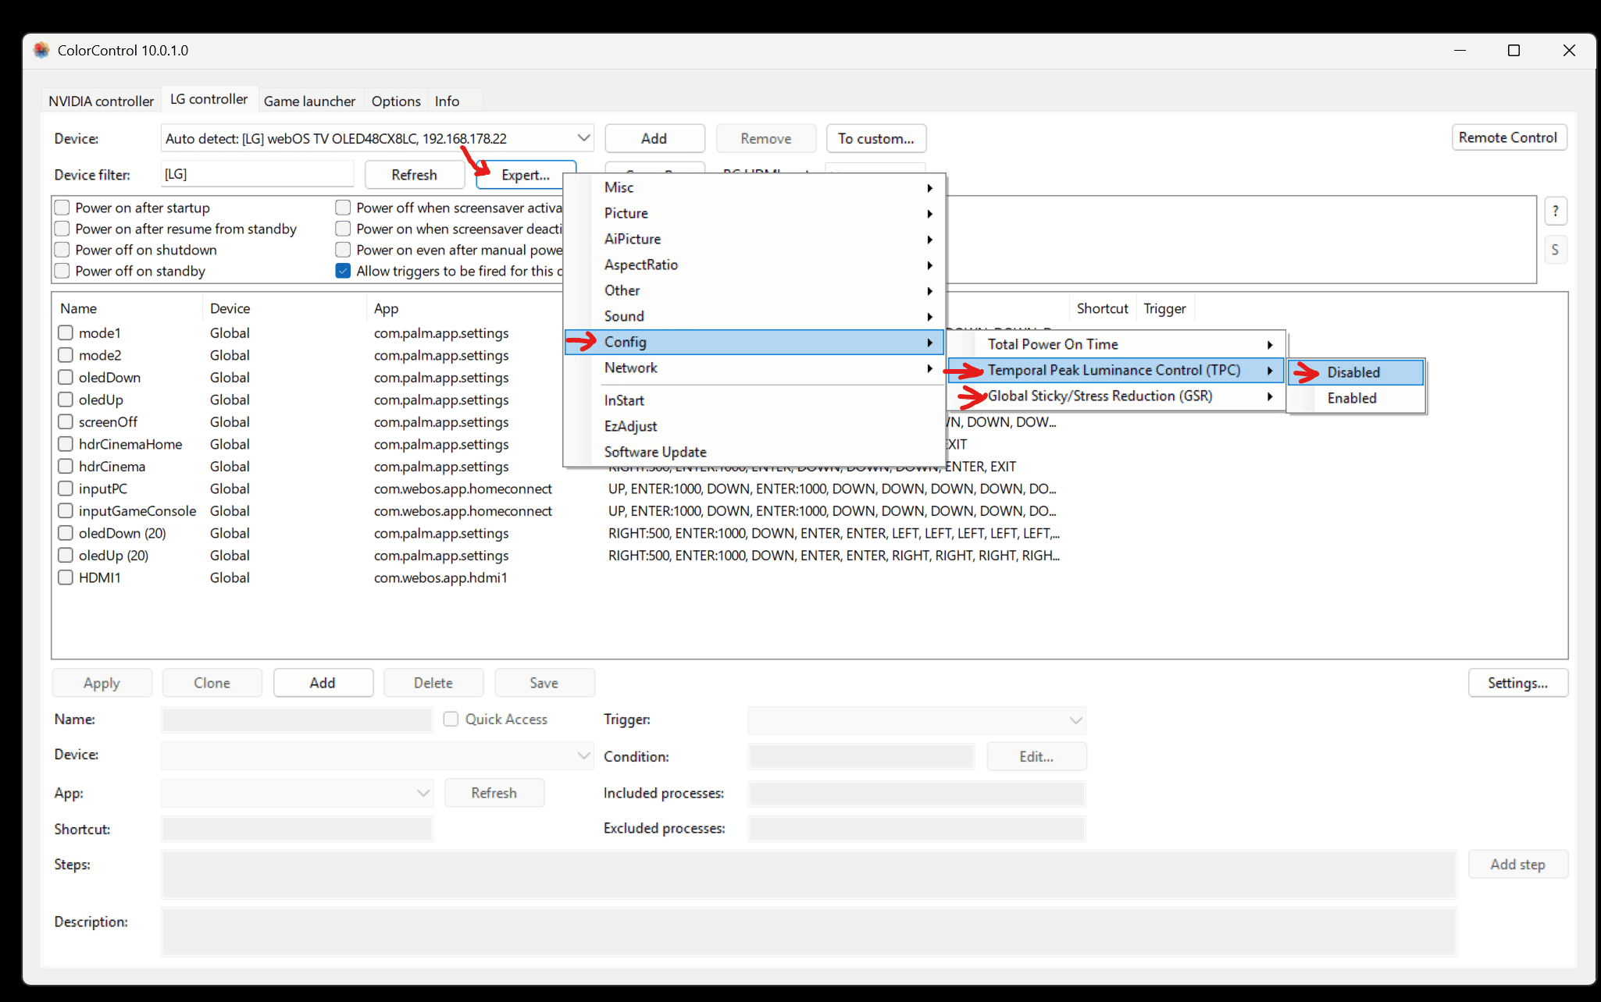Open the Trigger dropdown

pos(916,720)
